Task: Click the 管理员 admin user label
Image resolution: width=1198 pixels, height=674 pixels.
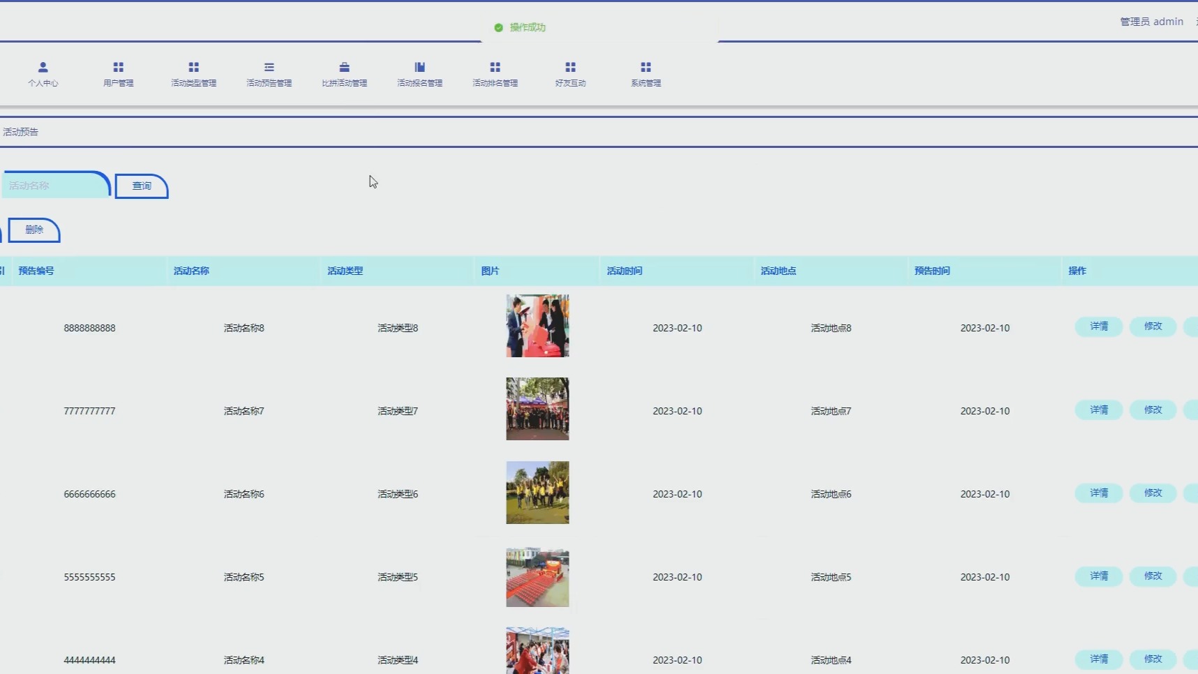Action: pyautogui.click(x=1151, y=22)
